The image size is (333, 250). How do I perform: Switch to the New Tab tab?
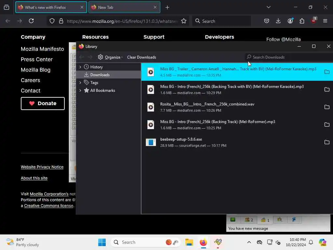(x=124, y=7)
